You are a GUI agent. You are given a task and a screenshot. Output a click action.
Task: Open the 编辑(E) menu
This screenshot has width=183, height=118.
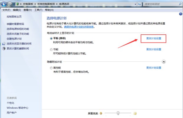coord(17,10)
